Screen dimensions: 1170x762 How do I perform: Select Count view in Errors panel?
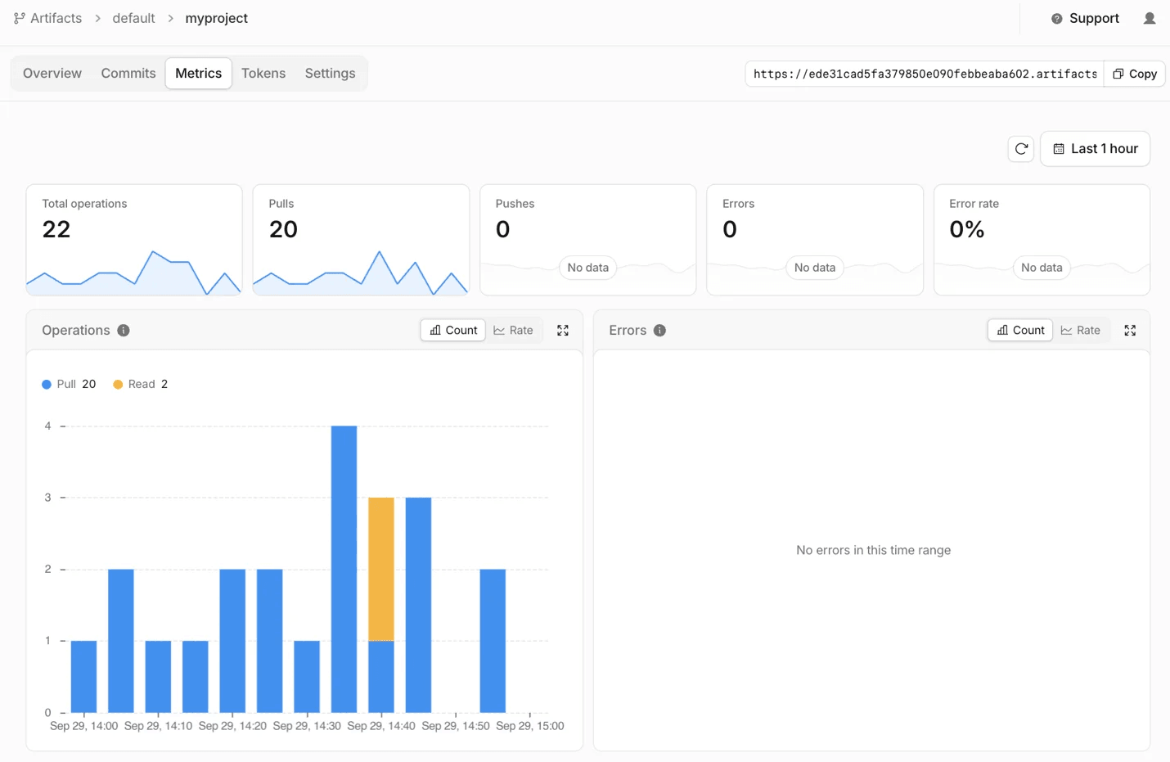coord(1020,331)
